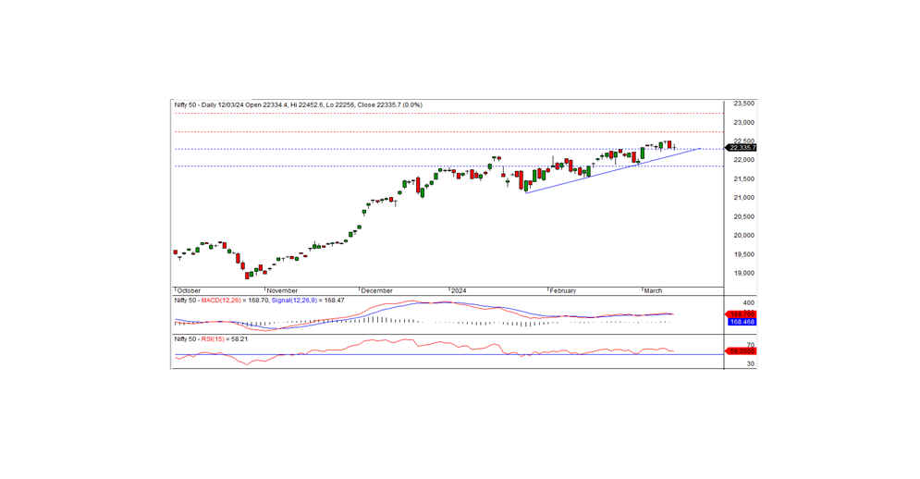Click the 19,500 price axis label
The height and width of the screenshot is (479, 920).
(x=744, y=254)
